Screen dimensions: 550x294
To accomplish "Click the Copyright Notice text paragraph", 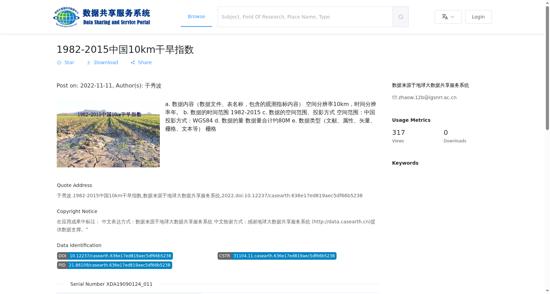I will click(x=216, y=226).
